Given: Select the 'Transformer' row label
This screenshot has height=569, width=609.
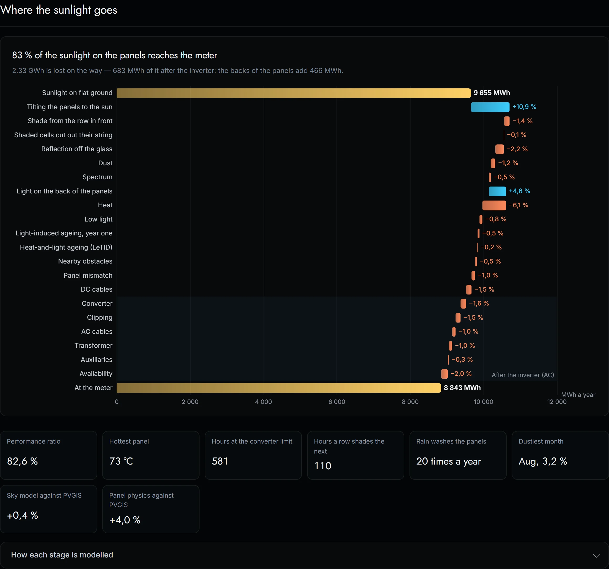Looking at the screenshot, I should tap(93, 346).
